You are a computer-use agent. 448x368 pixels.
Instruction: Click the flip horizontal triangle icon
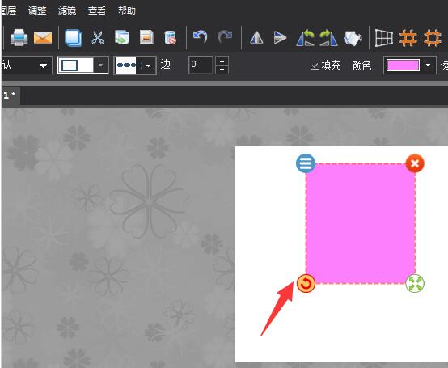(x=256, y=38)
